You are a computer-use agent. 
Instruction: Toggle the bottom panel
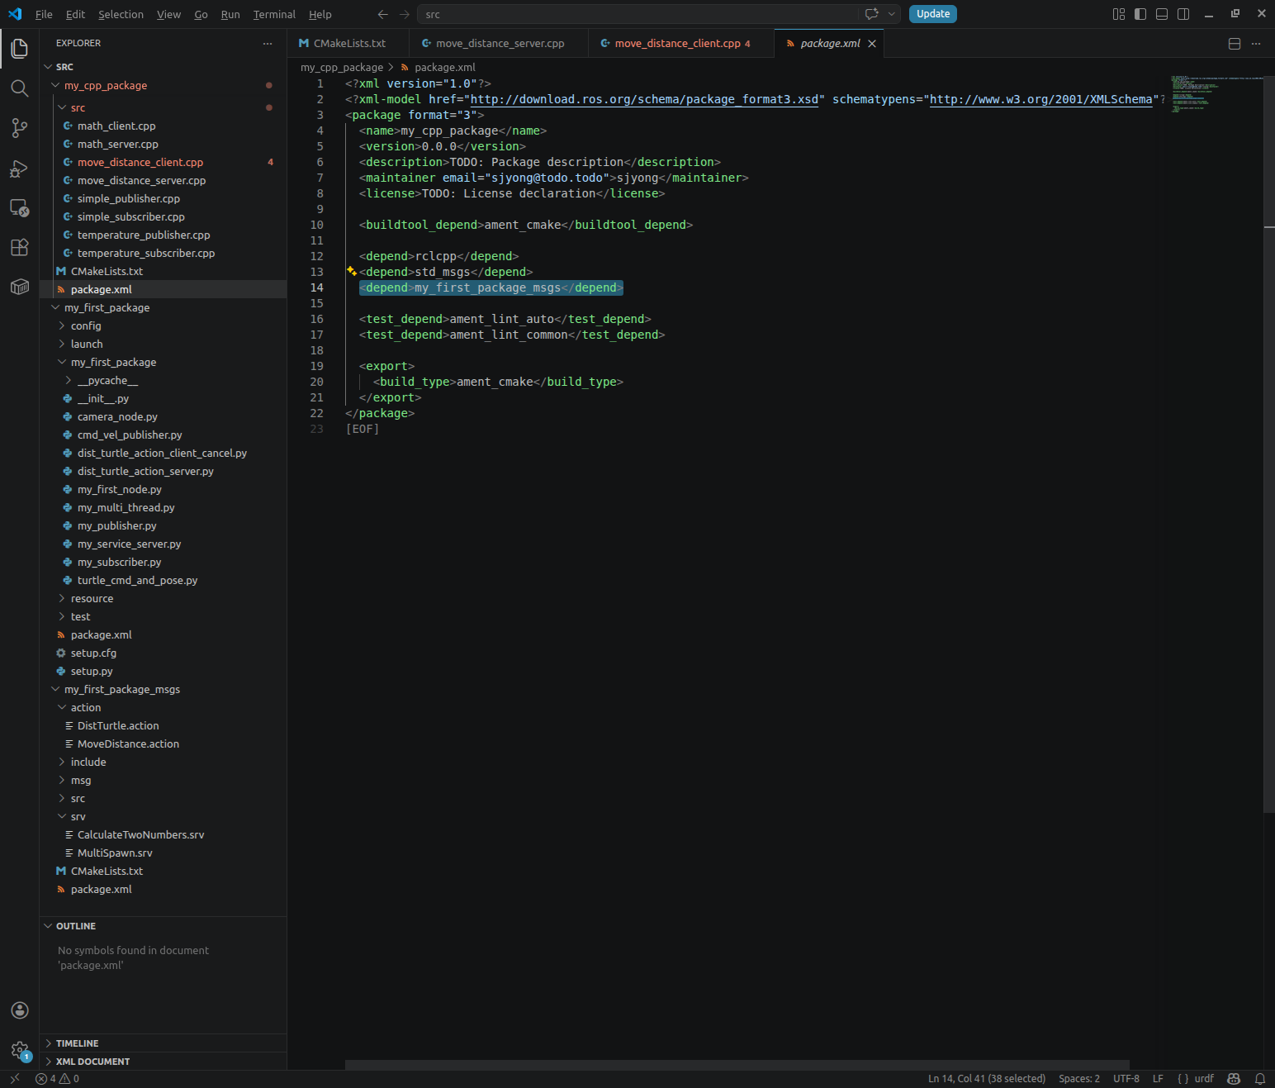coord(1162,14)
